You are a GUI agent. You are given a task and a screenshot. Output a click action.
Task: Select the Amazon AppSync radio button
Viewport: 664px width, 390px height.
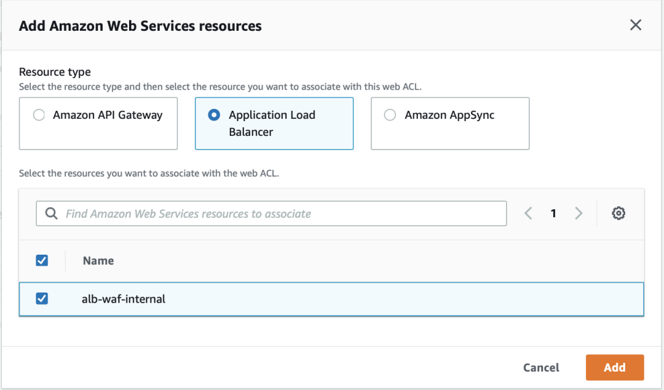click(x=390, y=115)
